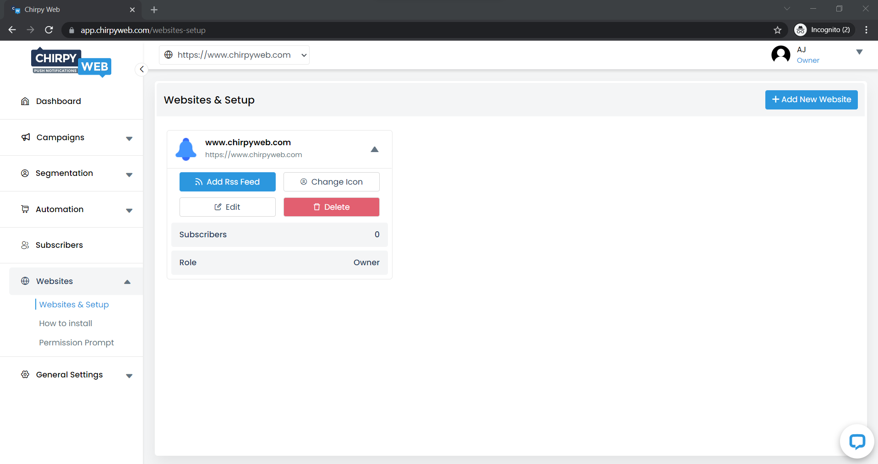This screenshot has height=464, width=878.
Task: Click the site lock icon in address bar
Action: [71, 30]
